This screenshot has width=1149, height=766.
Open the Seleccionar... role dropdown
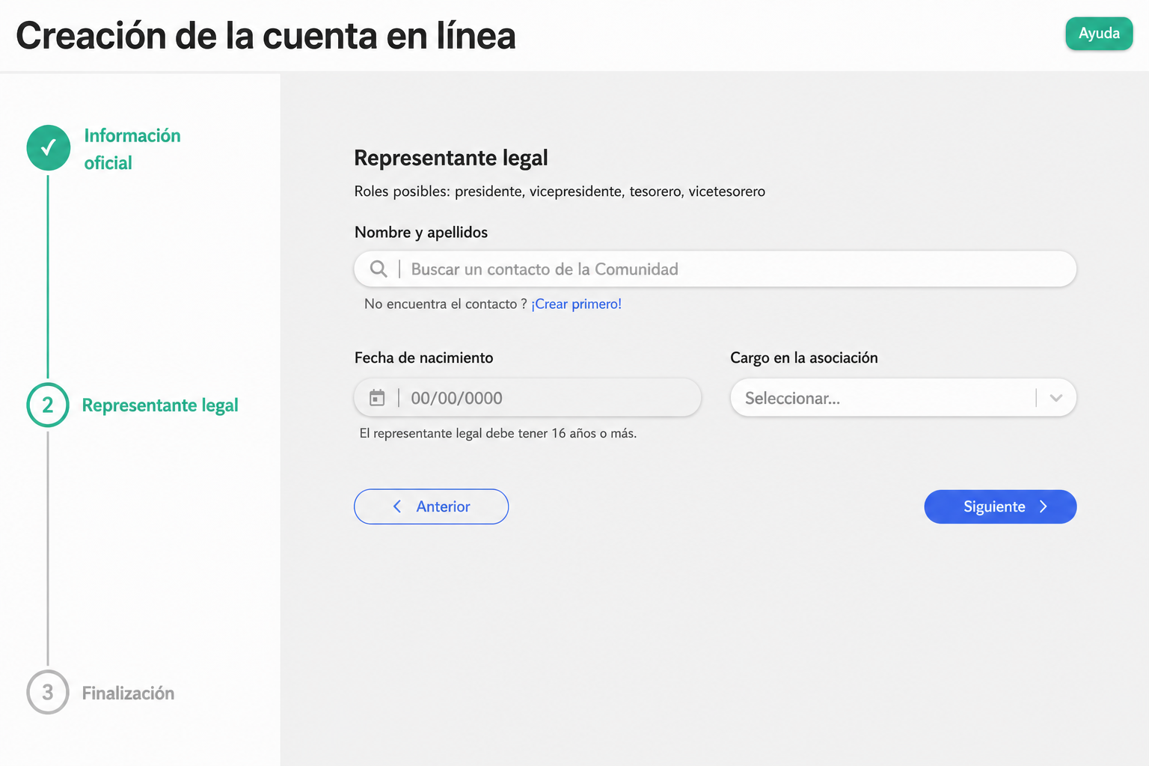point(903,398)
